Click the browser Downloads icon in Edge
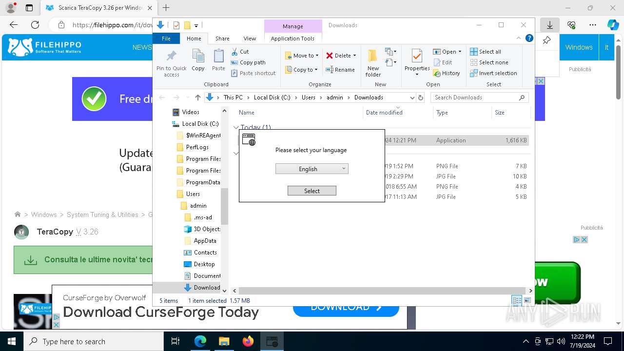This screenshot has width=624, height=351. coord(549,25)
